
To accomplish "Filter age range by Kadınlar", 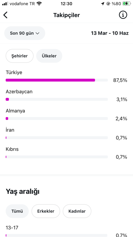I will point(77,211).
